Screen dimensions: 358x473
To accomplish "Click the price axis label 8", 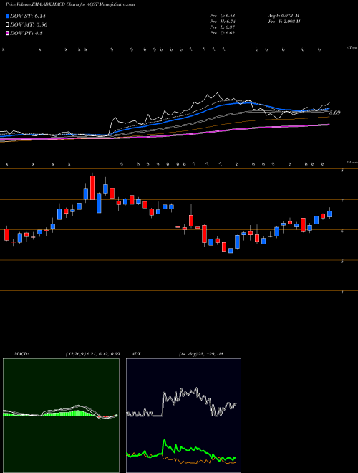I will coord(342,171).
